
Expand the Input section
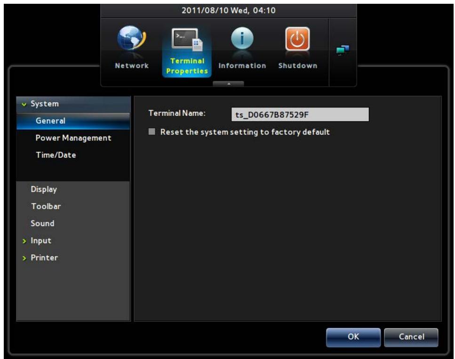pos(24,241)
